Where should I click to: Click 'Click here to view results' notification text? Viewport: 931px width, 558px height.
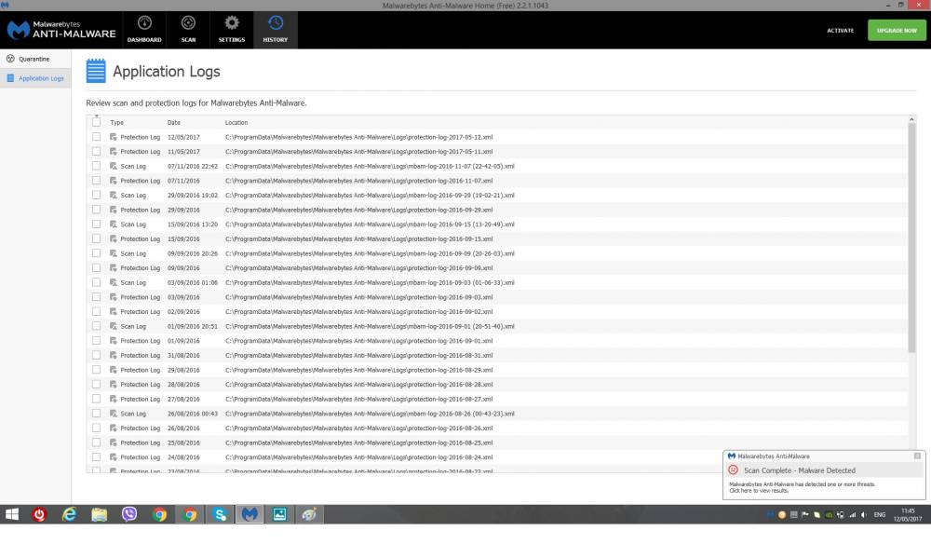[759, 491]
